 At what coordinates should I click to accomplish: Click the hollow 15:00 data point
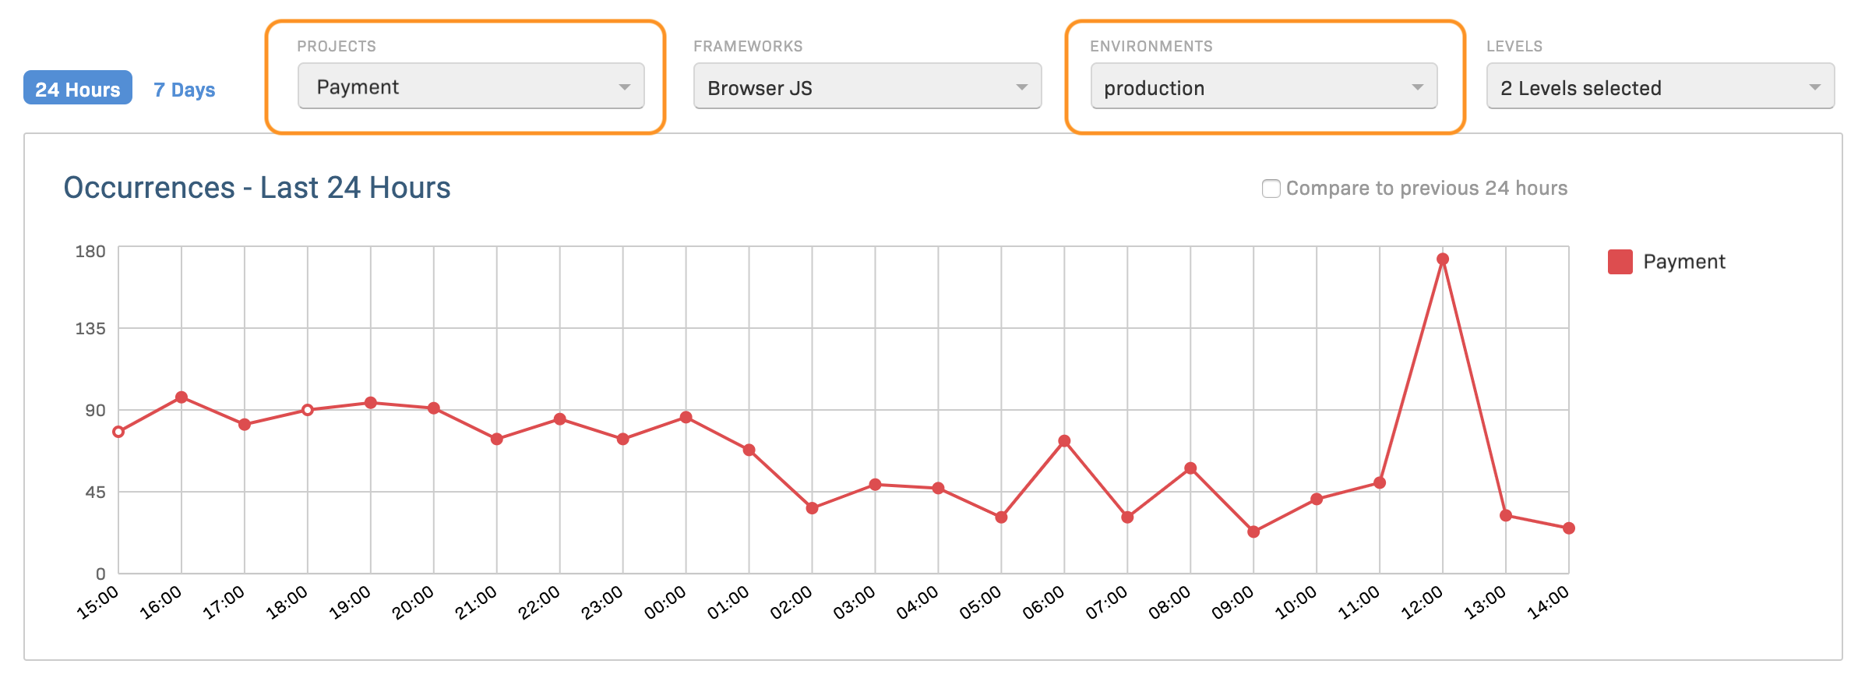[x=118, y=432]
